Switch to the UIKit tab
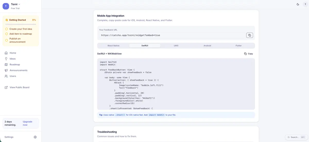 click(176, 46)
